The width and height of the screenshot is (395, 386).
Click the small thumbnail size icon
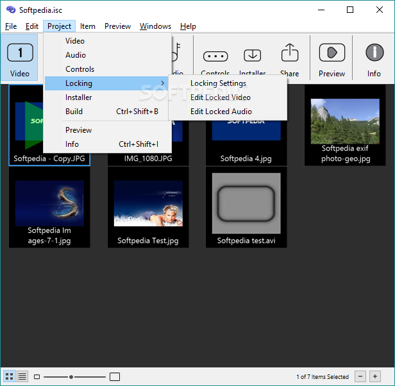[37, 376]
